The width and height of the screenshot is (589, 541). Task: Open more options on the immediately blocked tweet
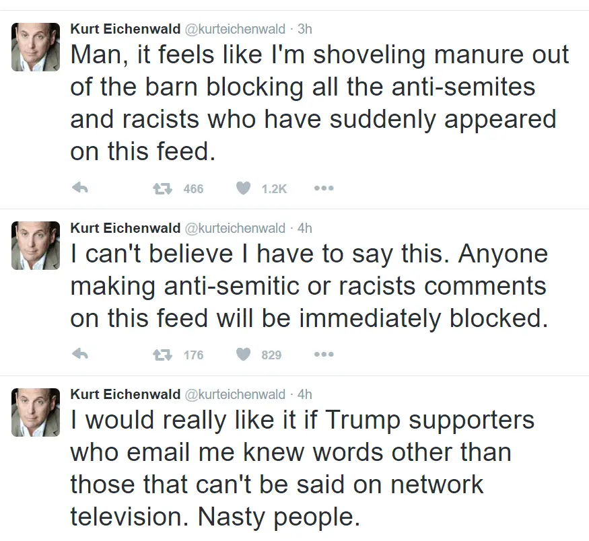pos(324,355)
